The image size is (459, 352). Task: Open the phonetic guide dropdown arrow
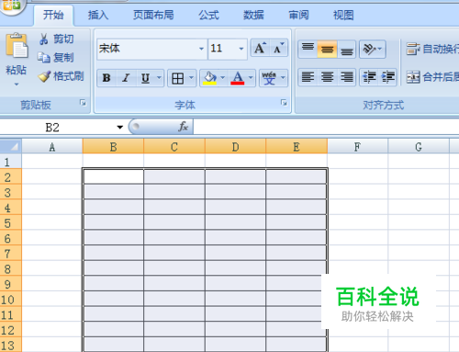pos(283,78)
